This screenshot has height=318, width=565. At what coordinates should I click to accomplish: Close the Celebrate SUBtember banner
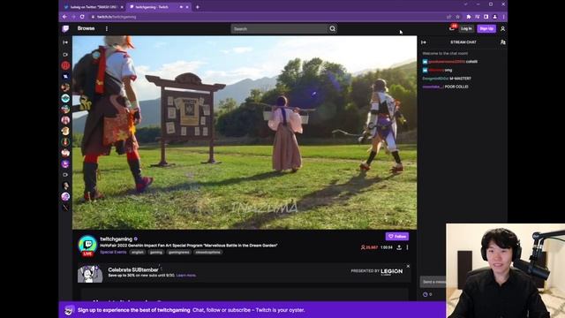408,266
